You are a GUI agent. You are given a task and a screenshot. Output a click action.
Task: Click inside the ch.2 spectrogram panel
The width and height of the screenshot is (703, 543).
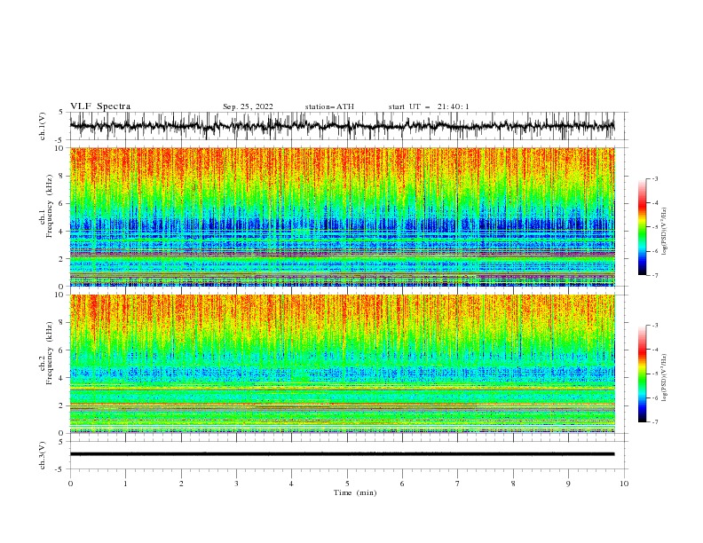pyautogui.click(x=342, y=364)
